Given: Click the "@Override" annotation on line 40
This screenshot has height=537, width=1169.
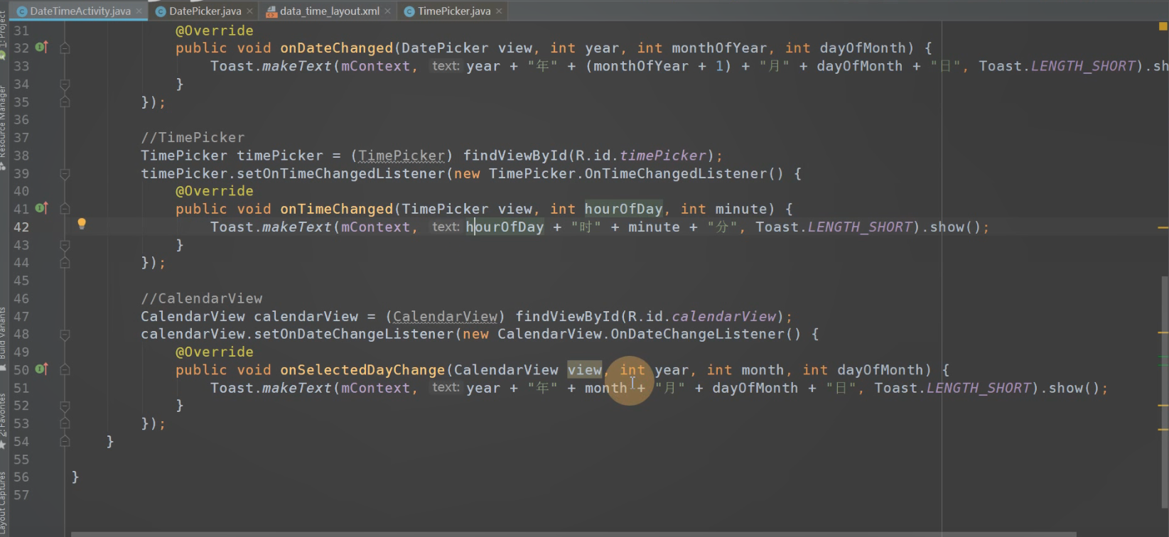Looking at the screenshot, I should tap(215, 191).
